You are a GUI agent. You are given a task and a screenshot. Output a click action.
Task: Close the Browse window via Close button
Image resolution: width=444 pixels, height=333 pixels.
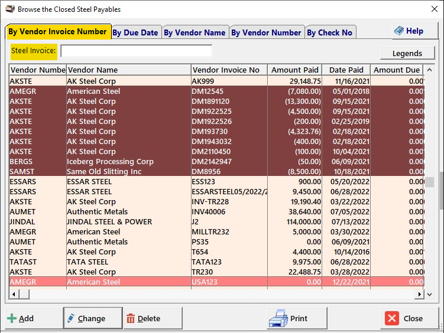(410, 318)
